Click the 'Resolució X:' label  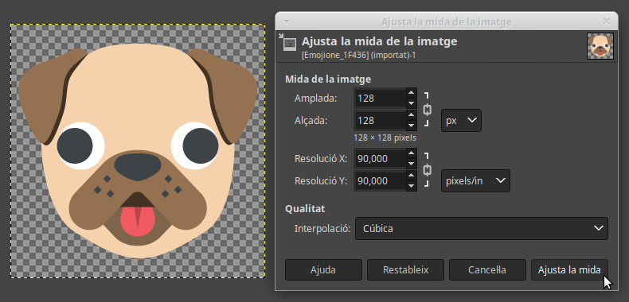[x=321, y=159]
